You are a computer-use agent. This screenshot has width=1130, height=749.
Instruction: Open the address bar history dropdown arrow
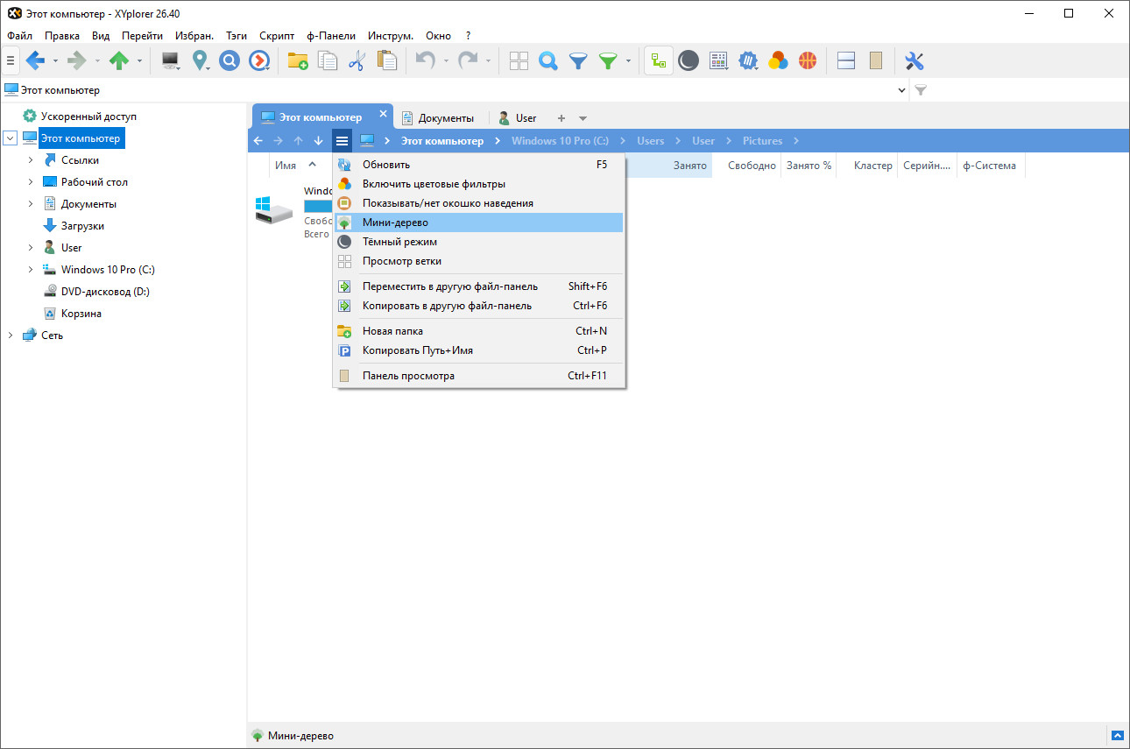click(903, 90)
